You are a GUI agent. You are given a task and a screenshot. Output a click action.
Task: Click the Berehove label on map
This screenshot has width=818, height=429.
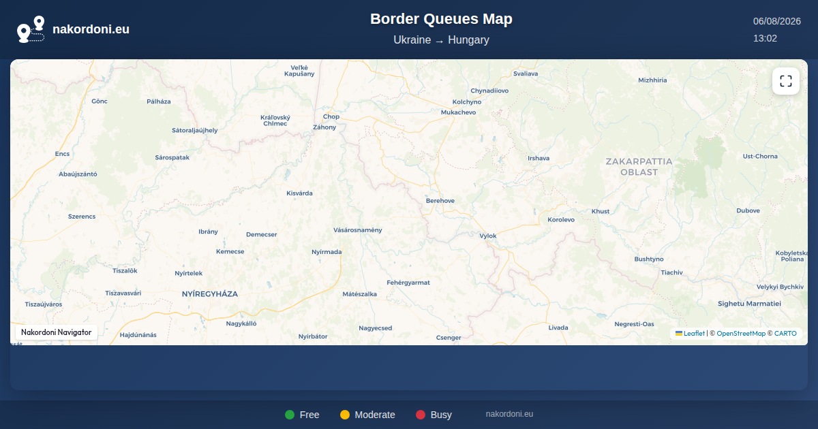click(x=440, y=201)
